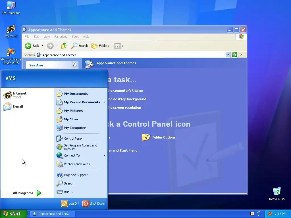Click the 7:13 PM clock
This screenshot has height=218, width=291.
pos(280,214)
